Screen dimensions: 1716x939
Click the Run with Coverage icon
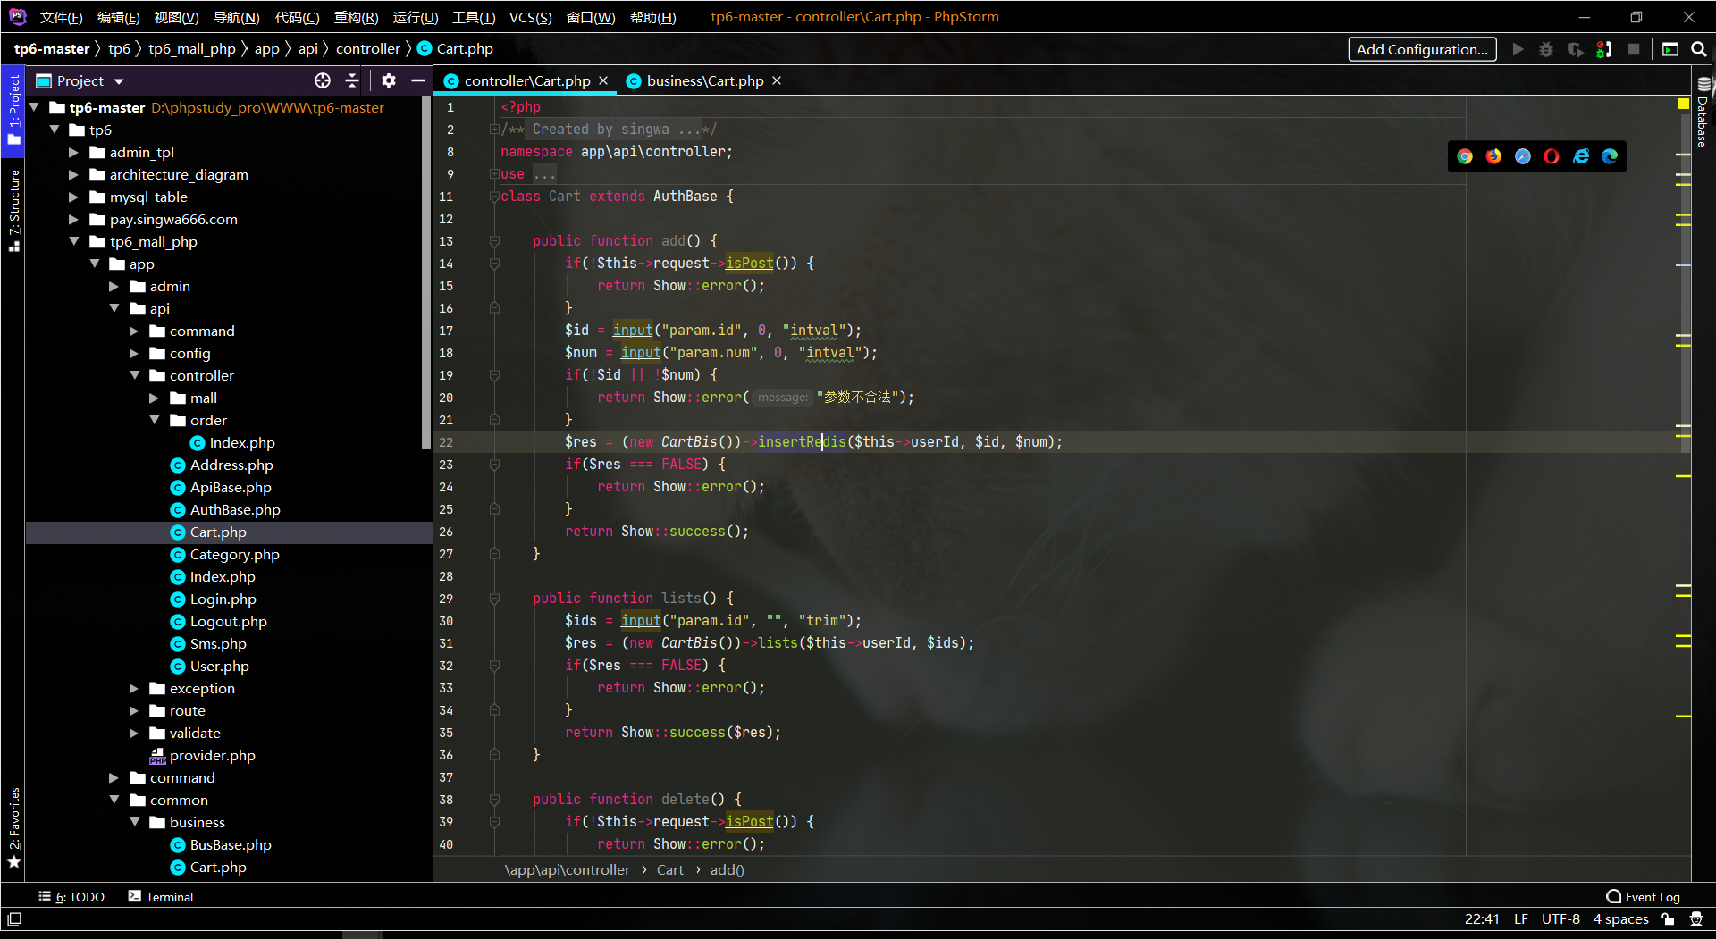click(x=1576, y=49)
